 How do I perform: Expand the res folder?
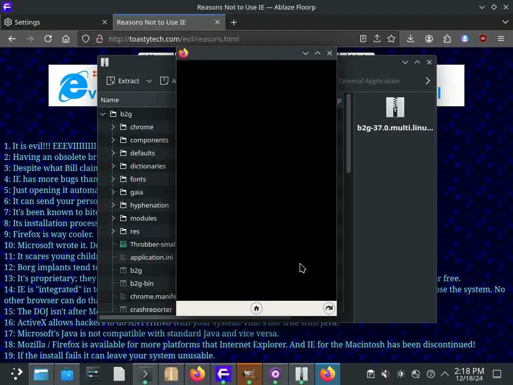tap(113, 231)
